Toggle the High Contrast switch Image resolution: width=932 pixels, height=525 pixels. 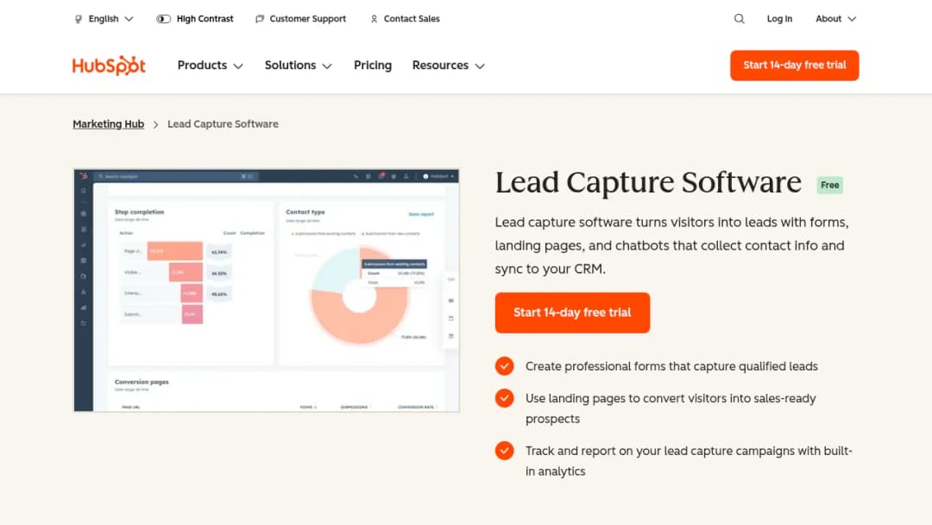pos(163,19)
